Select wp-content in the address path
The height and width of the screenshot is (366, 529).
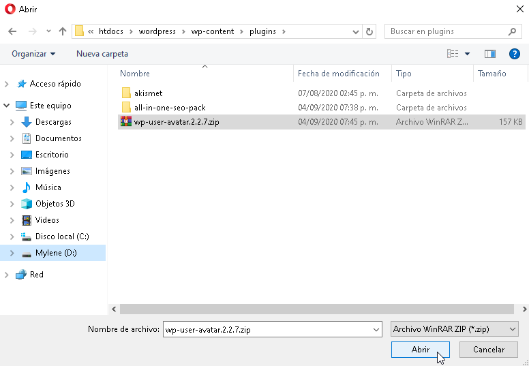coord(213,31)
